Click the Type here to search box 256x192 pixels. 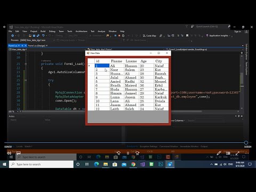tap(41, 164)
